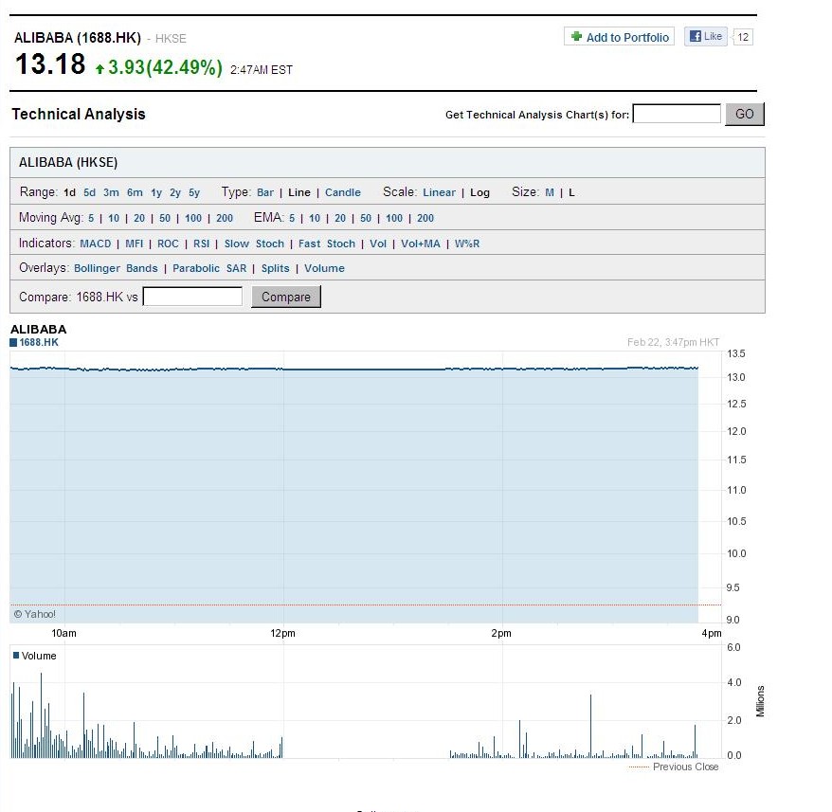Click the Previous Close legend label
Image resolution: width=832 pixels, height=812 pixels.
pos(685,767)
